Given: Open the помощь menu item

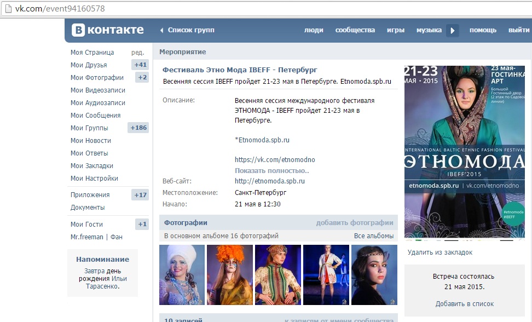Looking at the screenshot, I should (x=483, y=30).
